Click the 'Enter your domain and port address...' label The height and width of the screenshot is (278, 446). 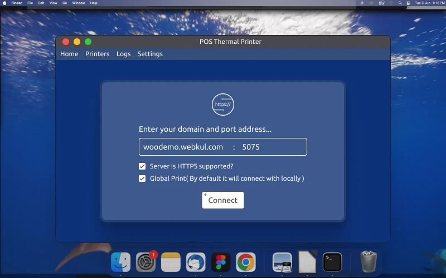[205, 129]
